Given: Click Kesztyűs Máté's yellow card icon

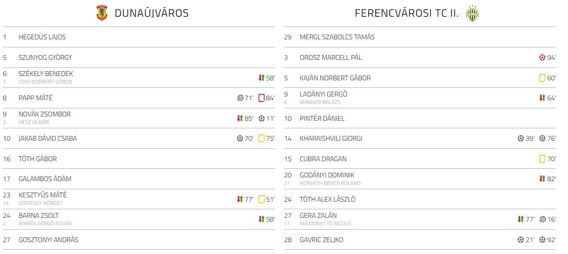Looking at the screenshot, I should point(261,199).
